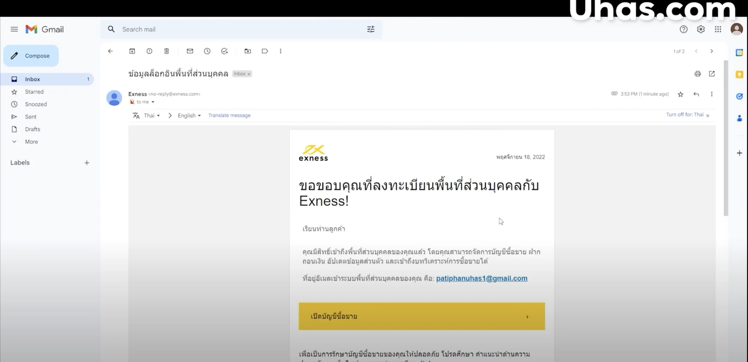
Task: Open the Thai source language dropdown
Action: click(x=152, y=115)
